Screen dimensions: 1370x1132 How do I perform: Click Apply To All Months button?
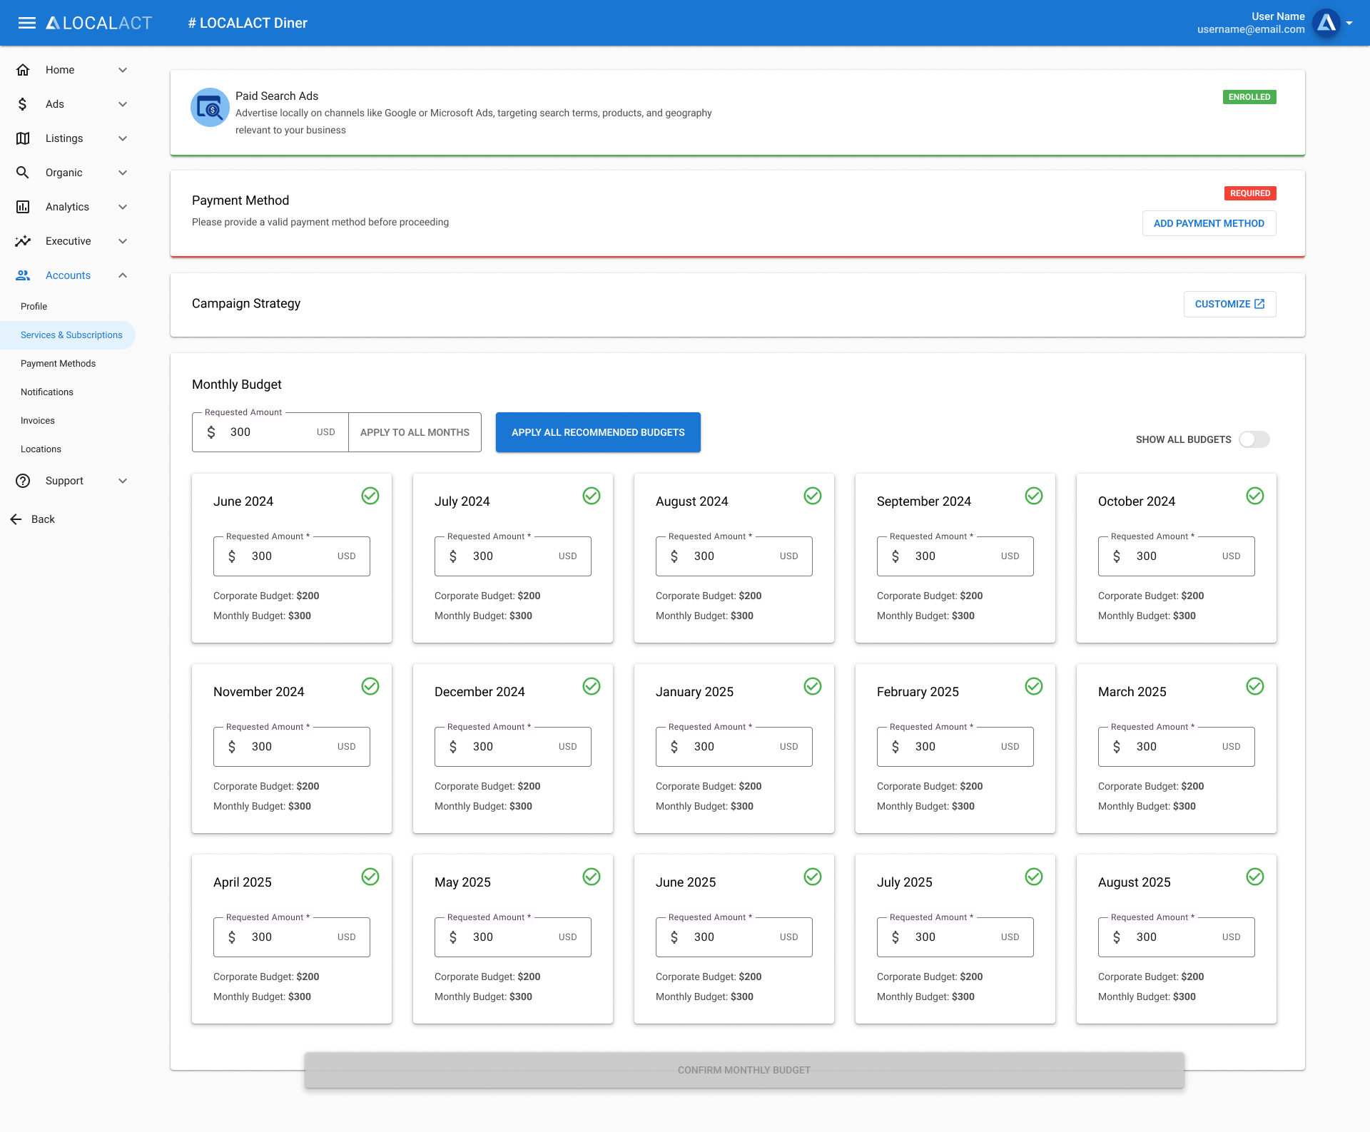[x=415, y=432]
